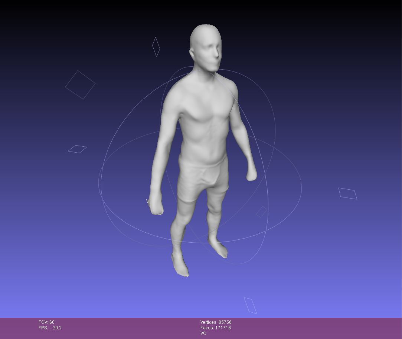Image resolution: width=402 pixels, height=339 pixels.
Task: Click the parallelogram outline at far right
Action: point(348,194)
